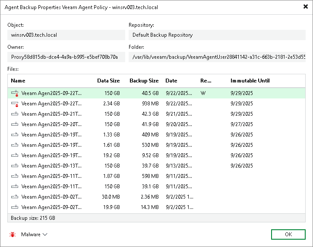Click the incremental icon for 2.36 MB file

tap(15, 197)
